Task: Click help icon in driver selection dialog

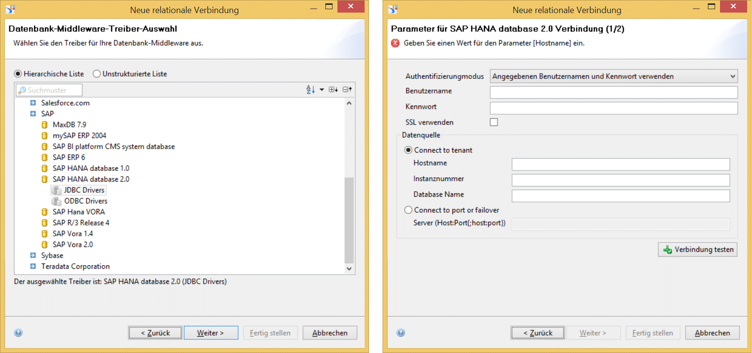Action: (18, 333)
